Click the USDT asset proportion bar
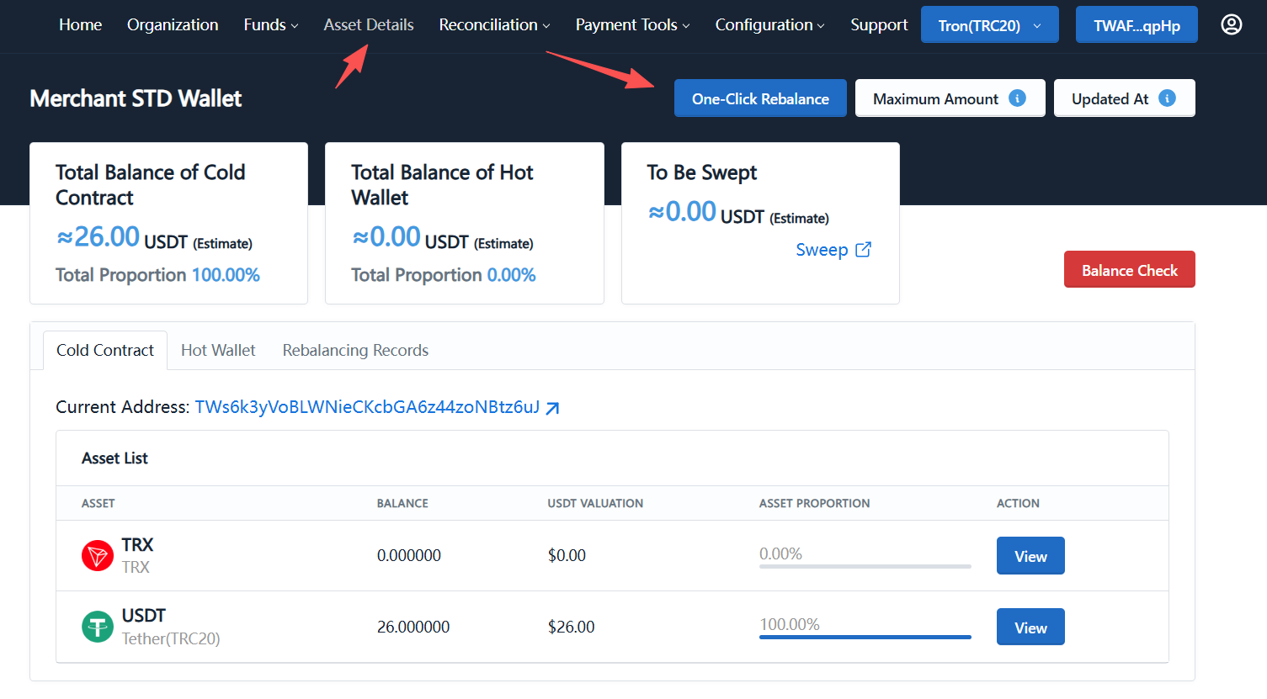The height and width of the screenshot is (699, 1267). coord(865,637)
